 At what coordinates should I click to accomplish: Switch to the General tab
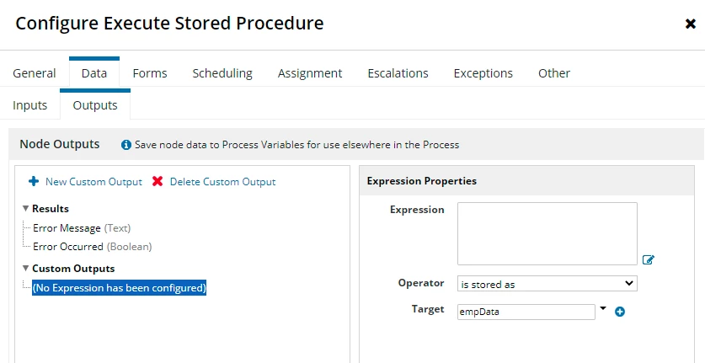coord(35,73)
